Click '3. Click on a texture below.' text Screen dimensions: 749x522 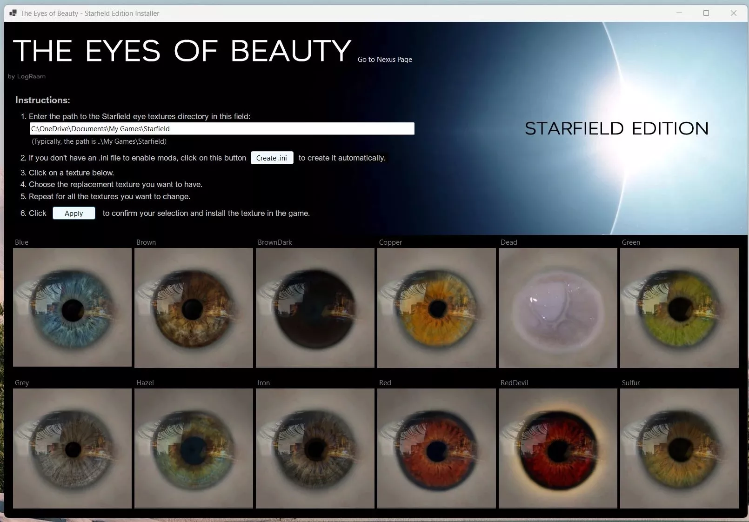coord(67,173)
